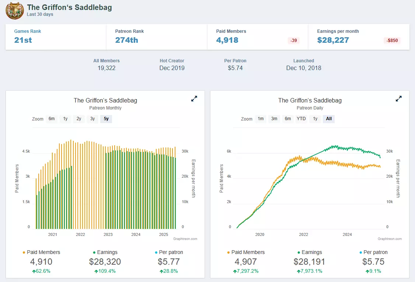Toggle Per patron series in monthly chart legend
415x282 pixels.
(x=169, y=253)
